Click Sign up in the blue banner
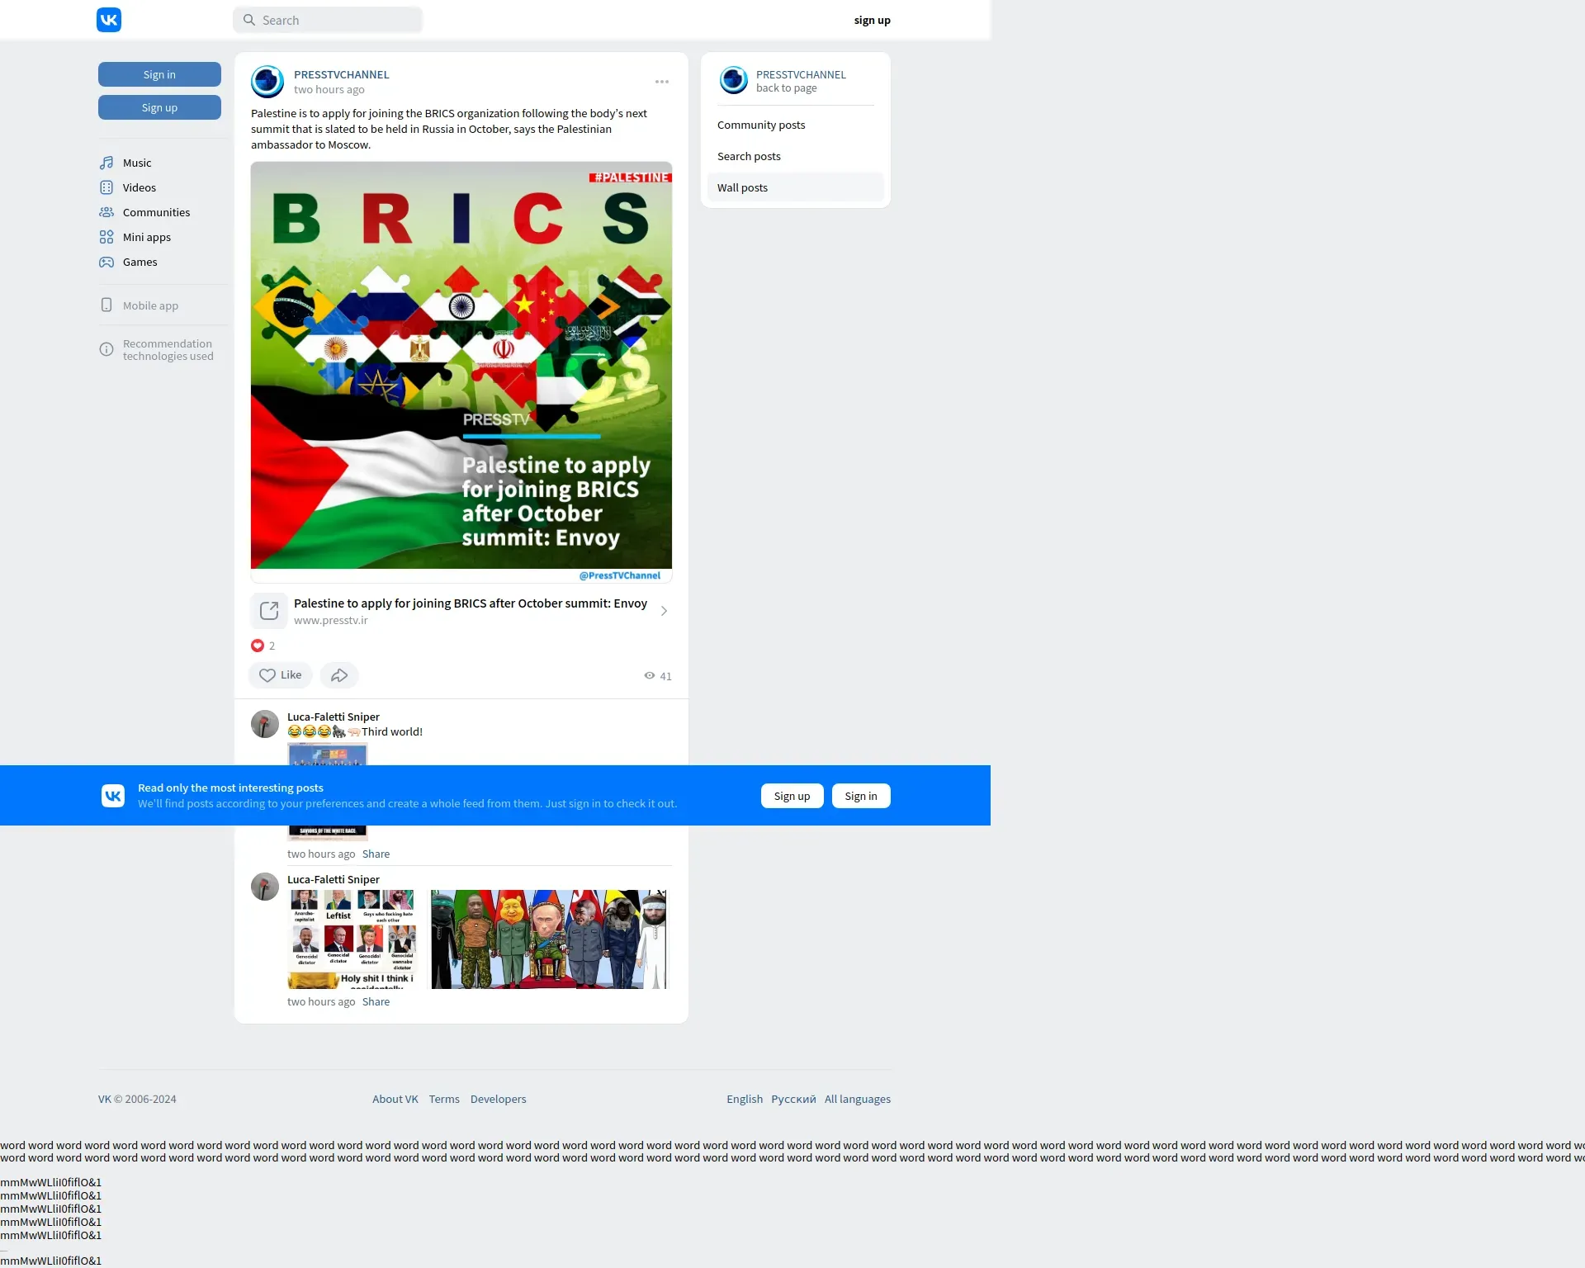The image size is (1585, 1268). (x=792, y=796)
